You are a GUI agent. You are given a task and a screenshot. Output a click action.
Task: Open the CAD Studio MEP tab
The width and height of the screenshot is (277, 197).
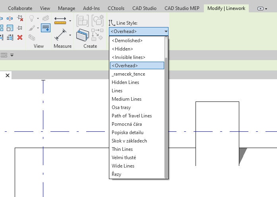point(181,8)
